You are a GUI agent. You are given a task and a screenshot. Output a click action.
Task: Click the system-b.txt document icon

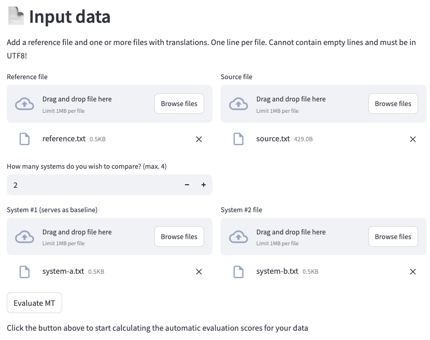(x=238, y=272)
